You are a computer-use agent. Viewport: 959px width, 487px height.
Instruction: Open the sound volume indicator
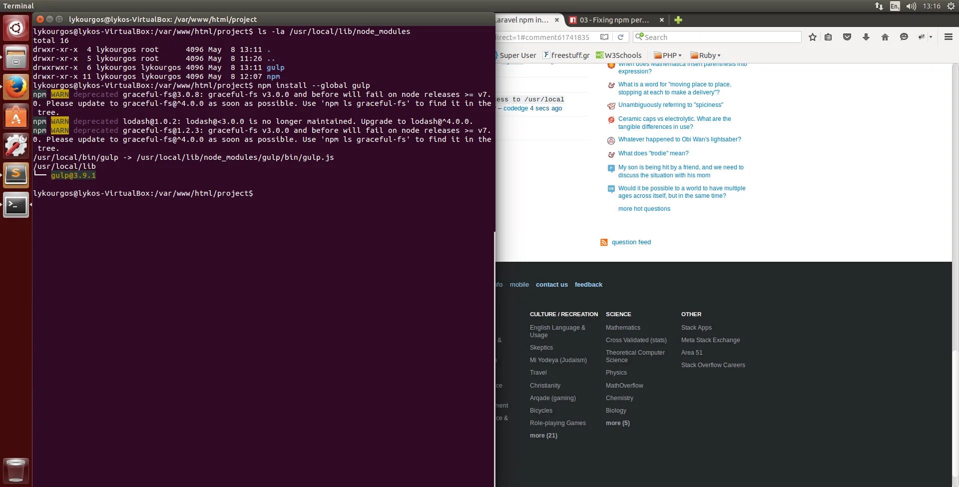click(x=911, y=6)
